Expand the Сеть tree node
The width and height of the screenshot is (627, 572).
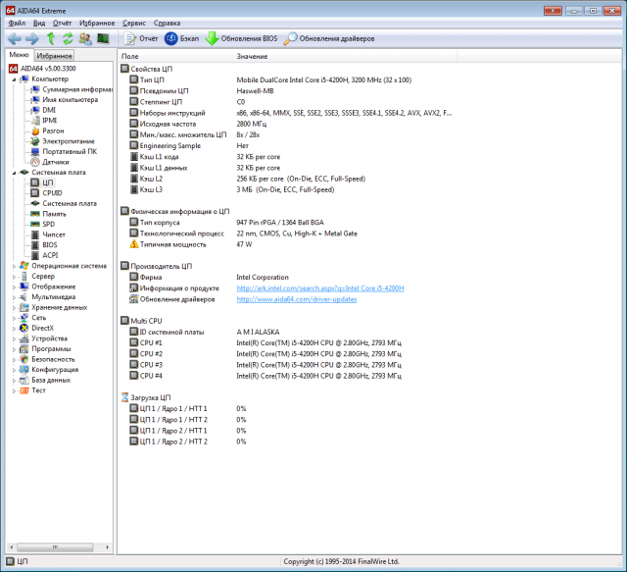[14, 318]
